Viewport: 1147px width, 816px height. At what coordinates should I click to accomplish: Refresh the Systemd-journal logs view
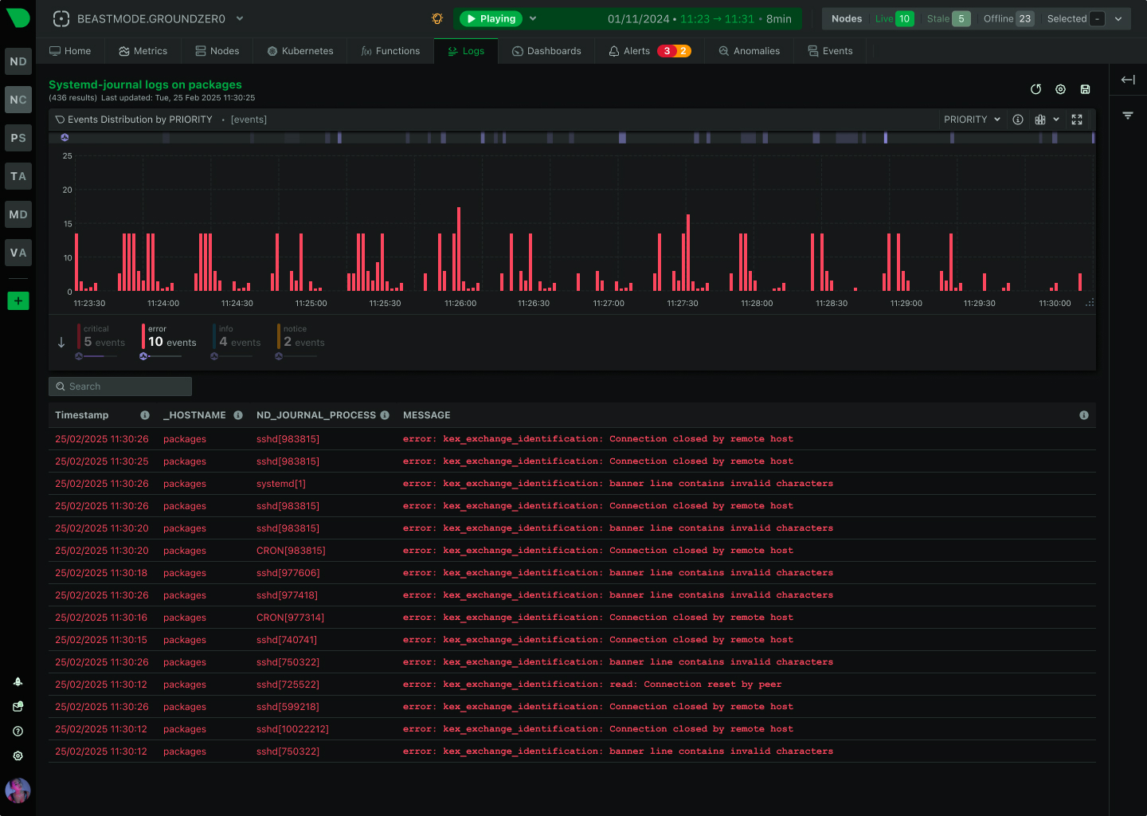click(x=1035, y=89)
